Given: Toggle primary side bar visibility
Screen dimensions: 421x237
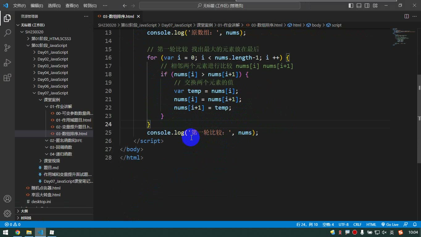Looking at the screenshot, I should (351, 6).
